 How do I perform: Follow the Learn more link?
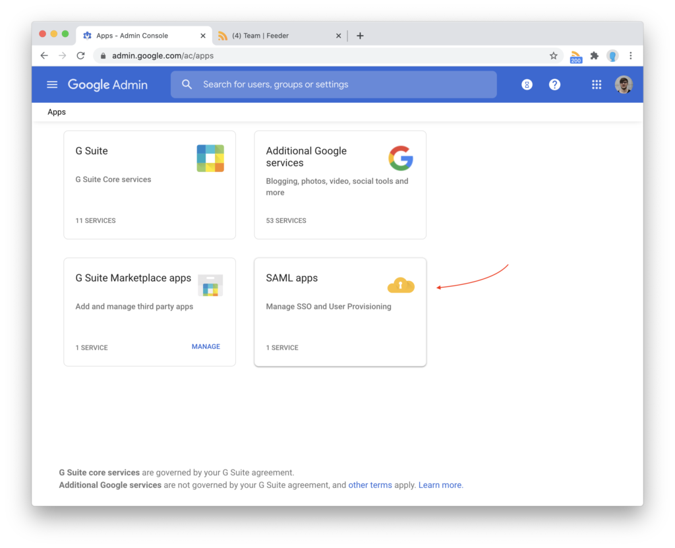coord(440,485)
